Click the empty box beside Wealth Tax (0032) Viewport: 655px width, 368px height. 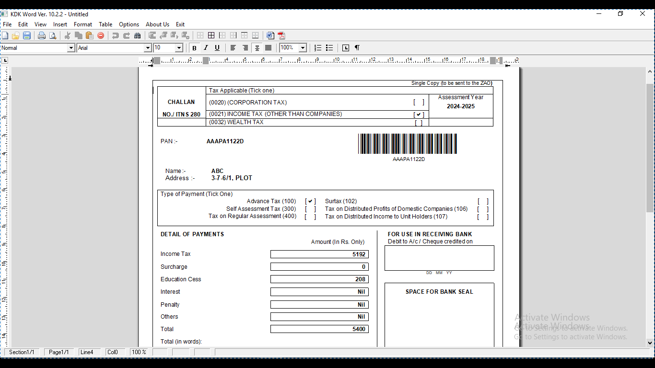click(419, 123)
